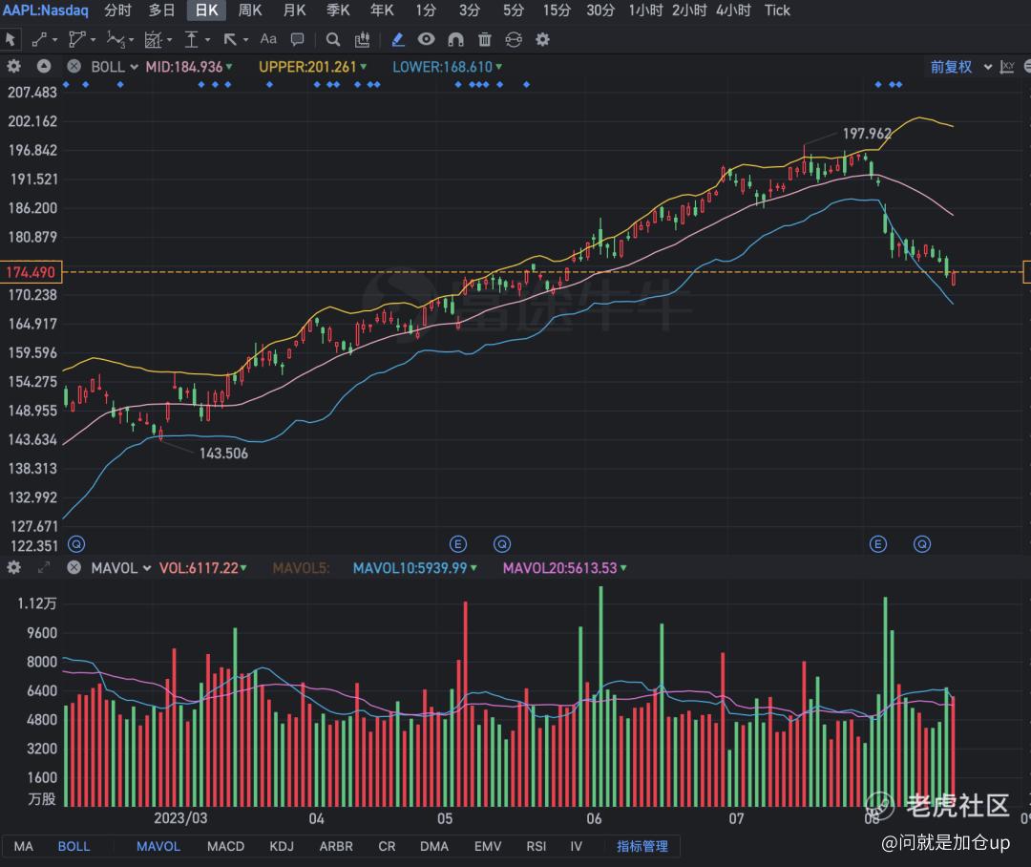The width and height of the screenshot is (1031, 867).
Task: Click the leftmost Q event marker
Action: coord(76,544)
